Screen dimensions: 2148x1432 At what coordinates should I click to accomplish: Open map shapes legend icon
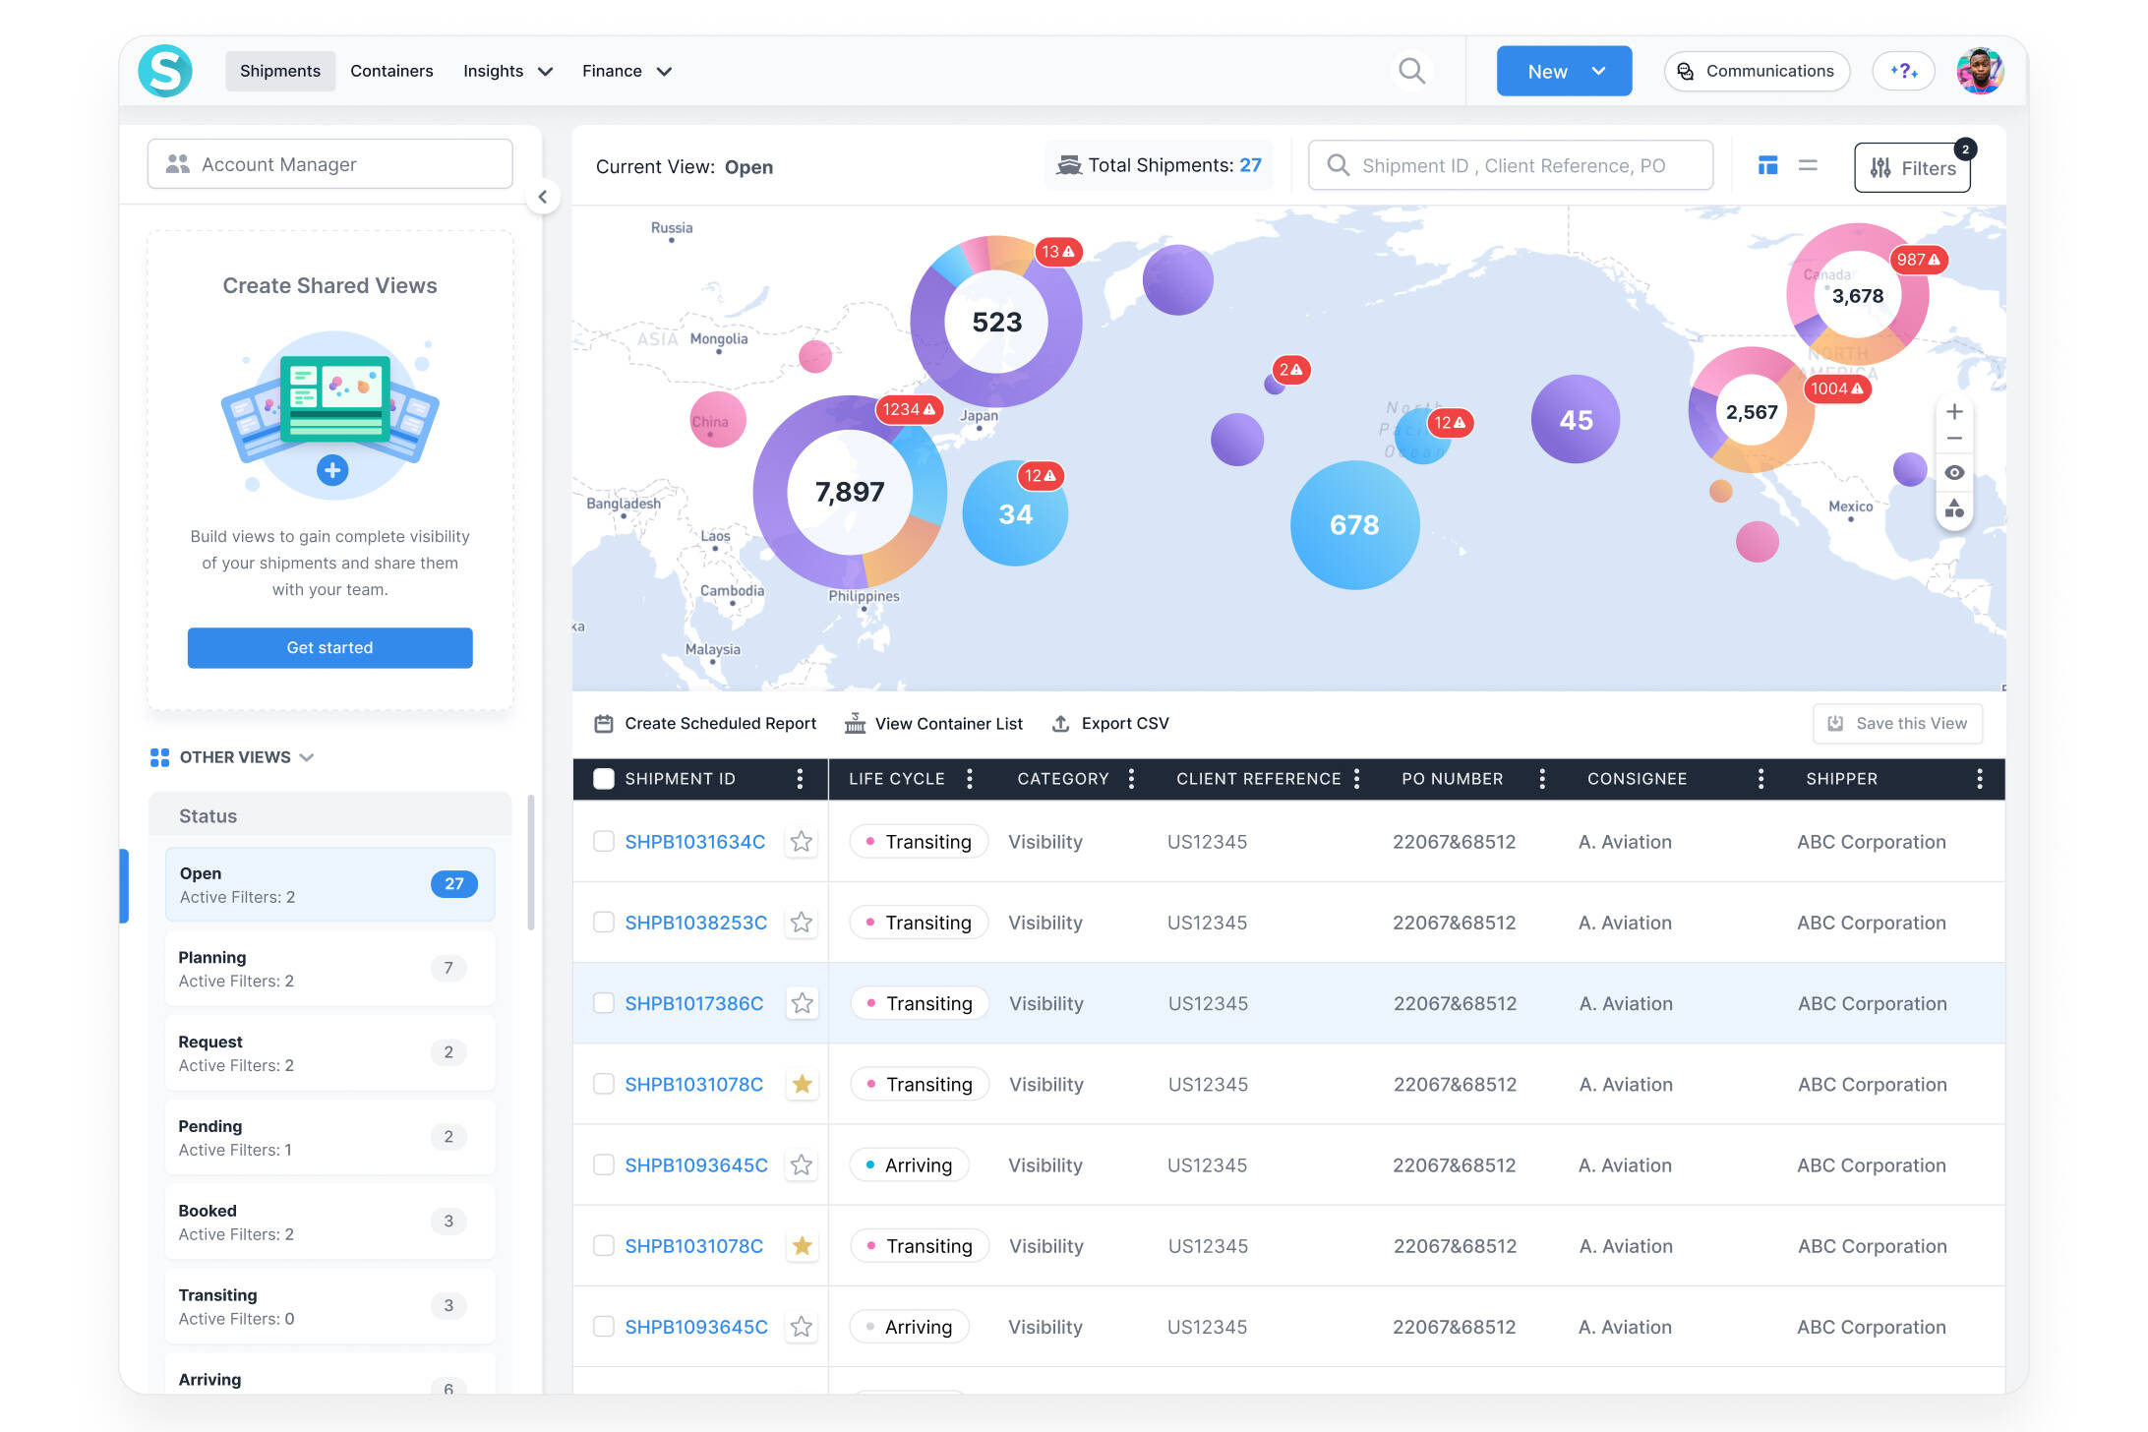pyautogui.click(x=1954, y=507)
